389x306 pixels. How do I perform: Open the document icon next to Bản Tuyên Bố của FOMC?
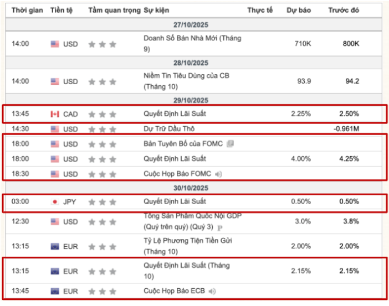coord(230,144)
